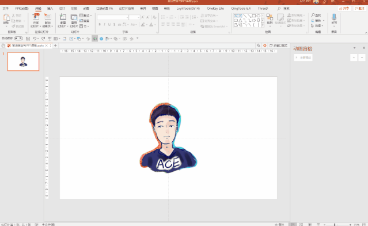Switch to the OneKey Lite tab
The image size is (368, 226).
pyautogui.click(x=215, y=9)
